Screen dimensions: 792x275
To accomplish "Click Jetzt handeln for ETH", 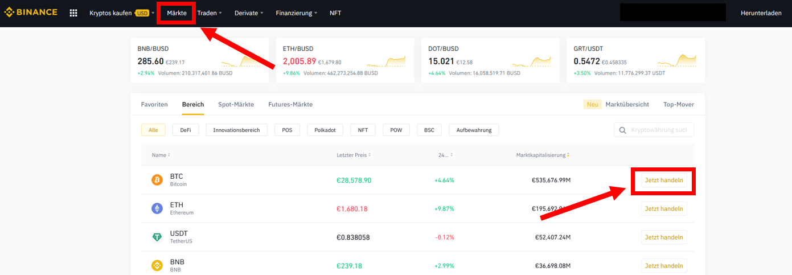I will 664,208.
